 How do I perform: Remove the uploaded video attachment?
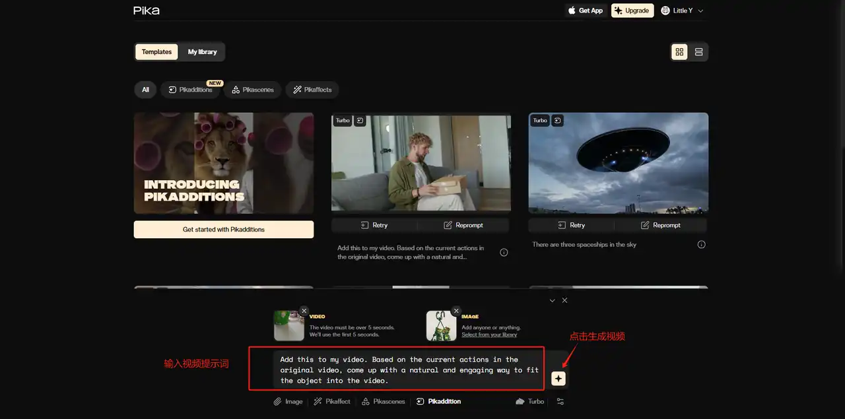click(x=304, y=311)
